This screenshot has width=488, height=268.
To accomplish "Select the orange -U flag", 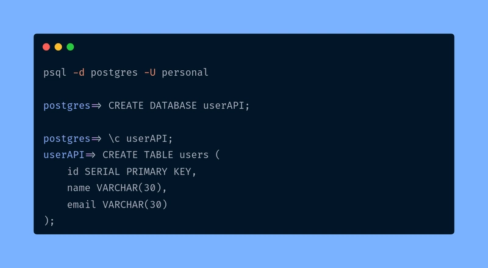I will point(149,73).
